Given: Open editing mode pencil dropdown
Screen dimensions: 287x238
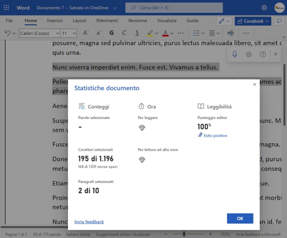Looking at the screenshot, I should 224,21.
